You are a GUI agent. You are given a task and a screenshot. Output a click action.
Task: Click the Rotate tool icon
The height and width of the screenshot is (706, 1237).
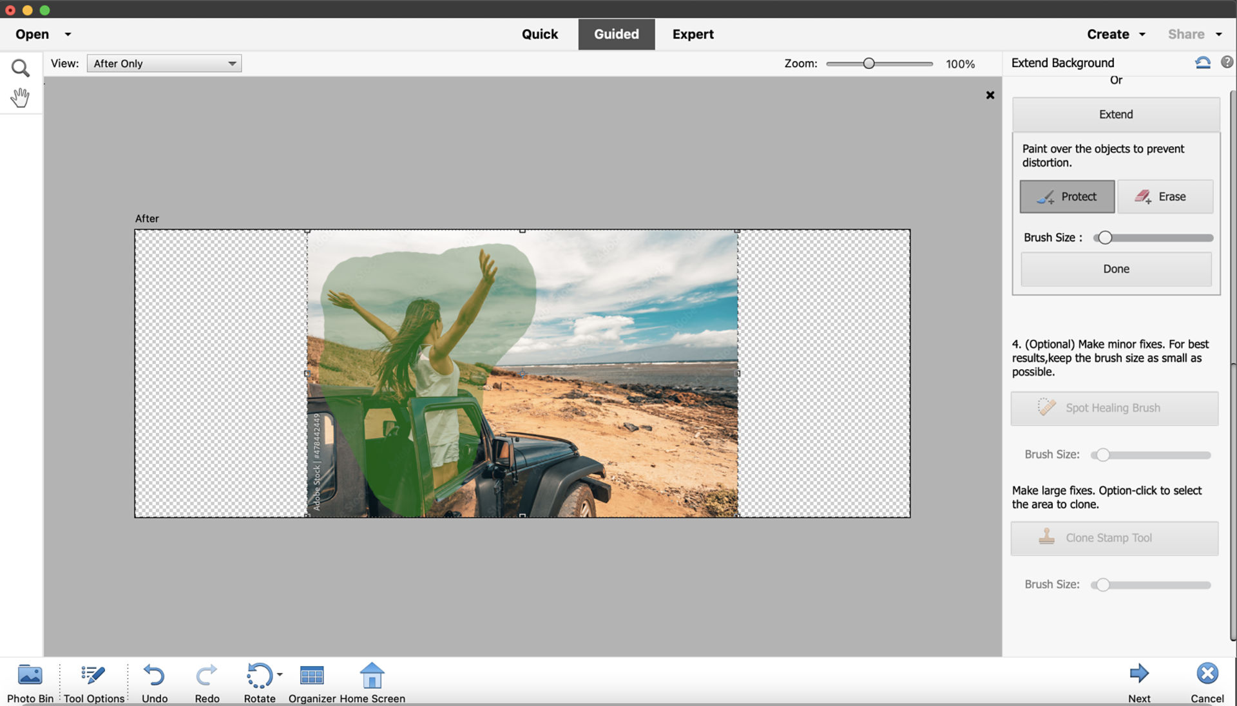(258, 674)
